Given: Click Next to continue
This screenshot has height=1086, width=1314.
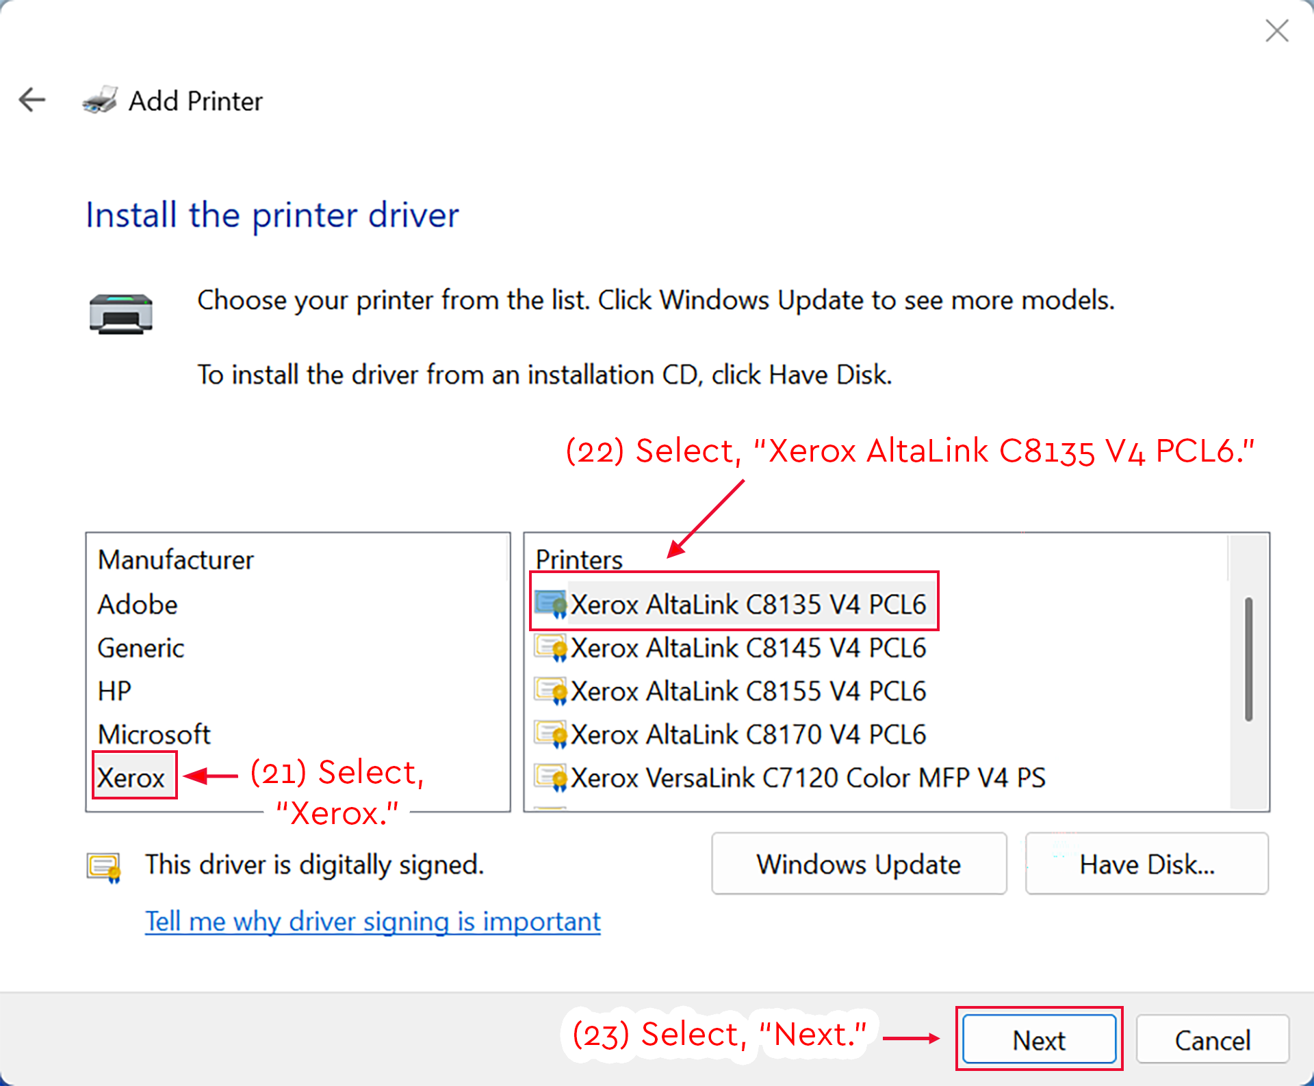Looking at the screenshot, I should point(1039,1039).
